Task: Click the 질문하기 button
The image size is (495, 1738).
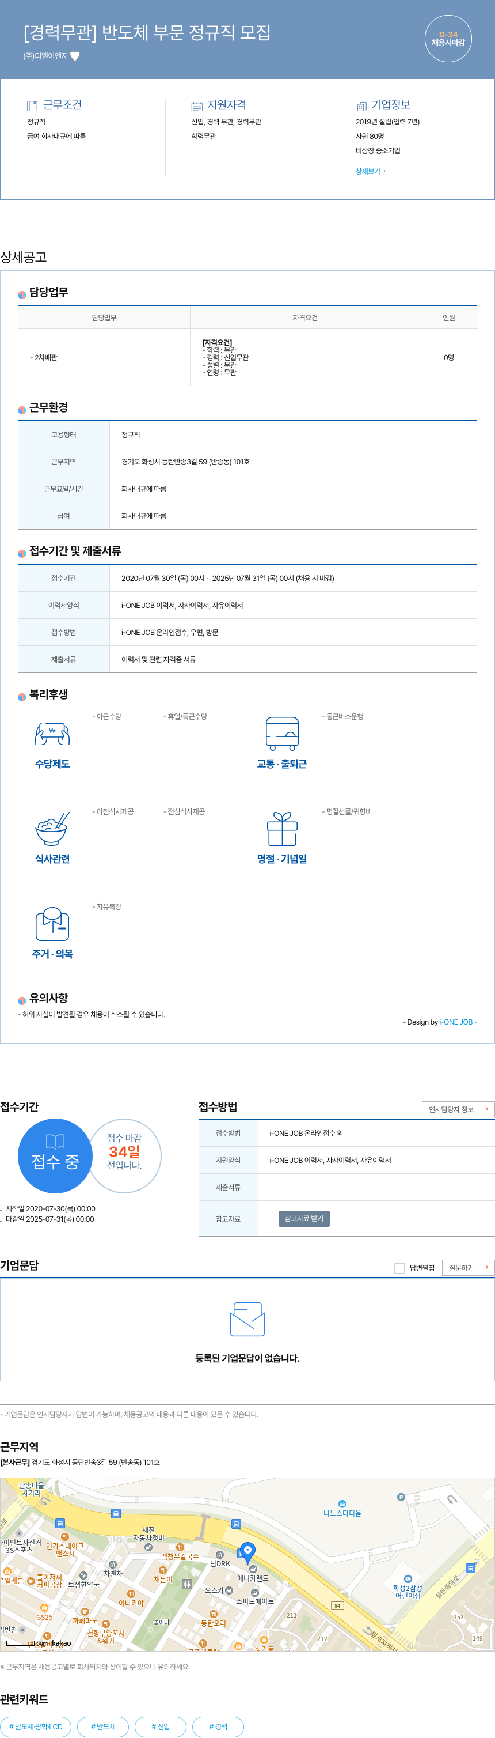Action: 468,1268
